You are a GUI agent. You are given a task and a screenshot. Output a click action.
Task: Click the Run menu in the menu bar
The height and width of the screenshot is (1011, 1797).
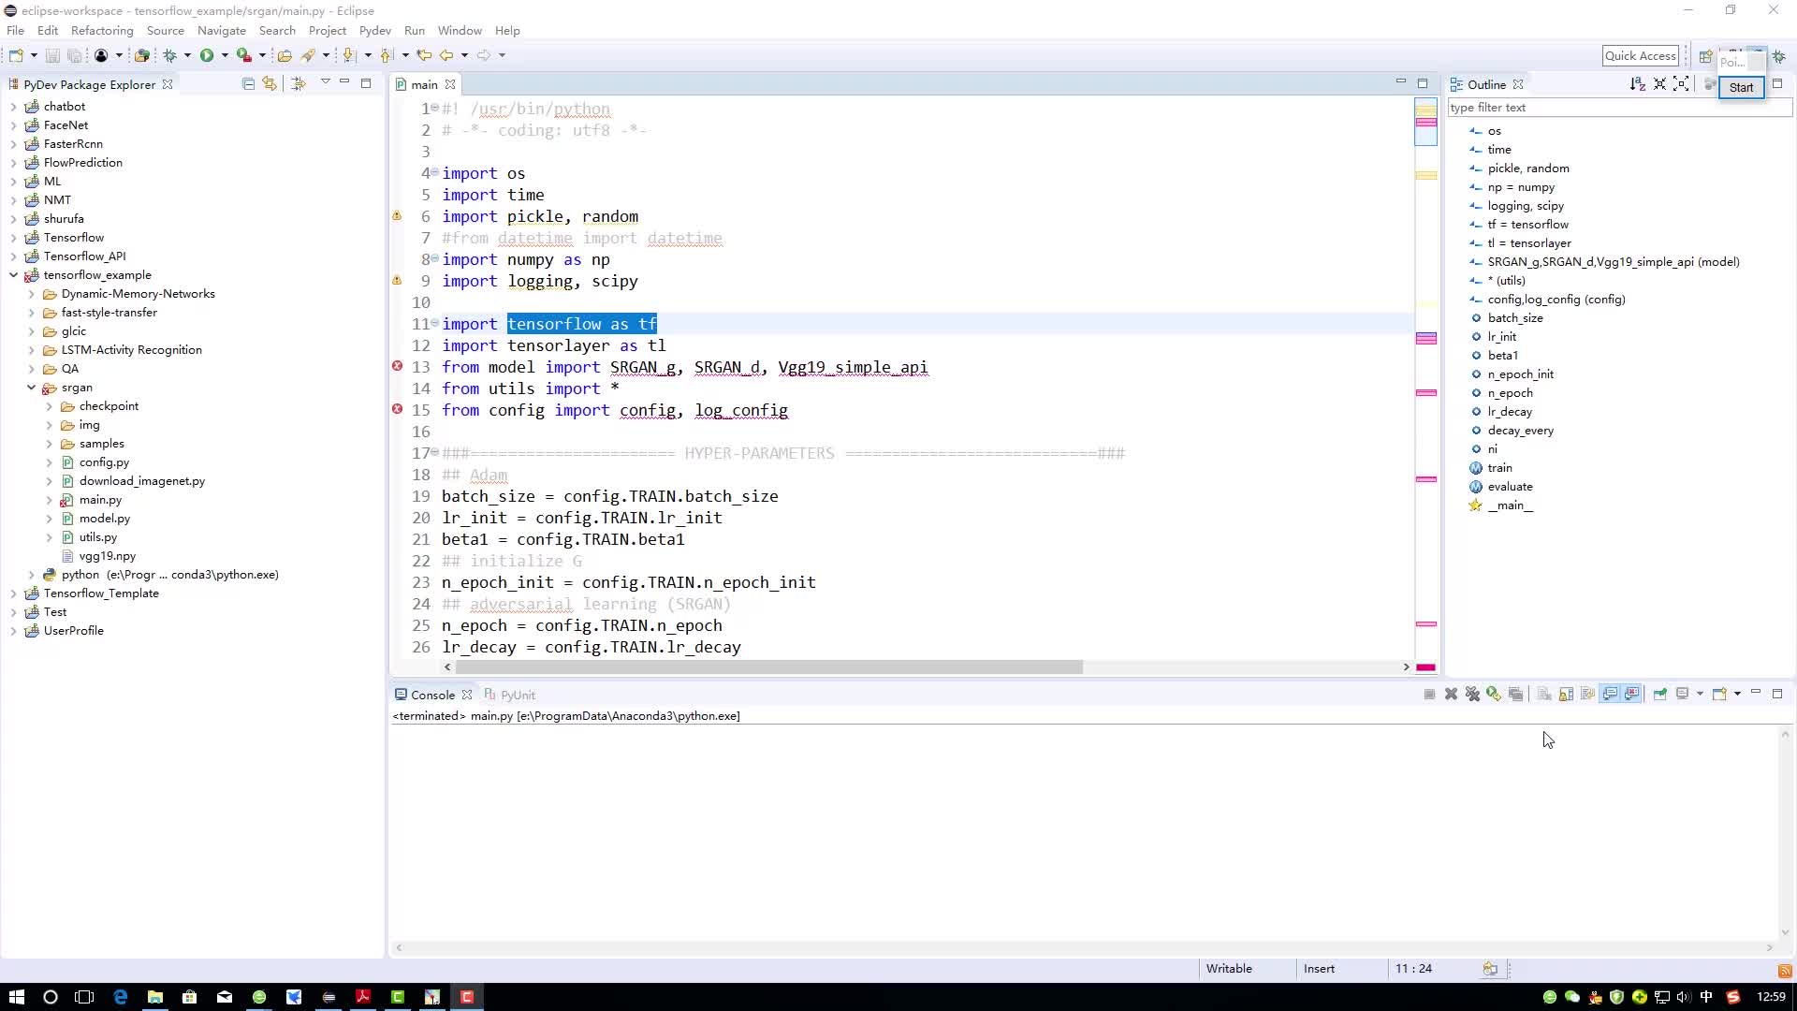[415, 30]
